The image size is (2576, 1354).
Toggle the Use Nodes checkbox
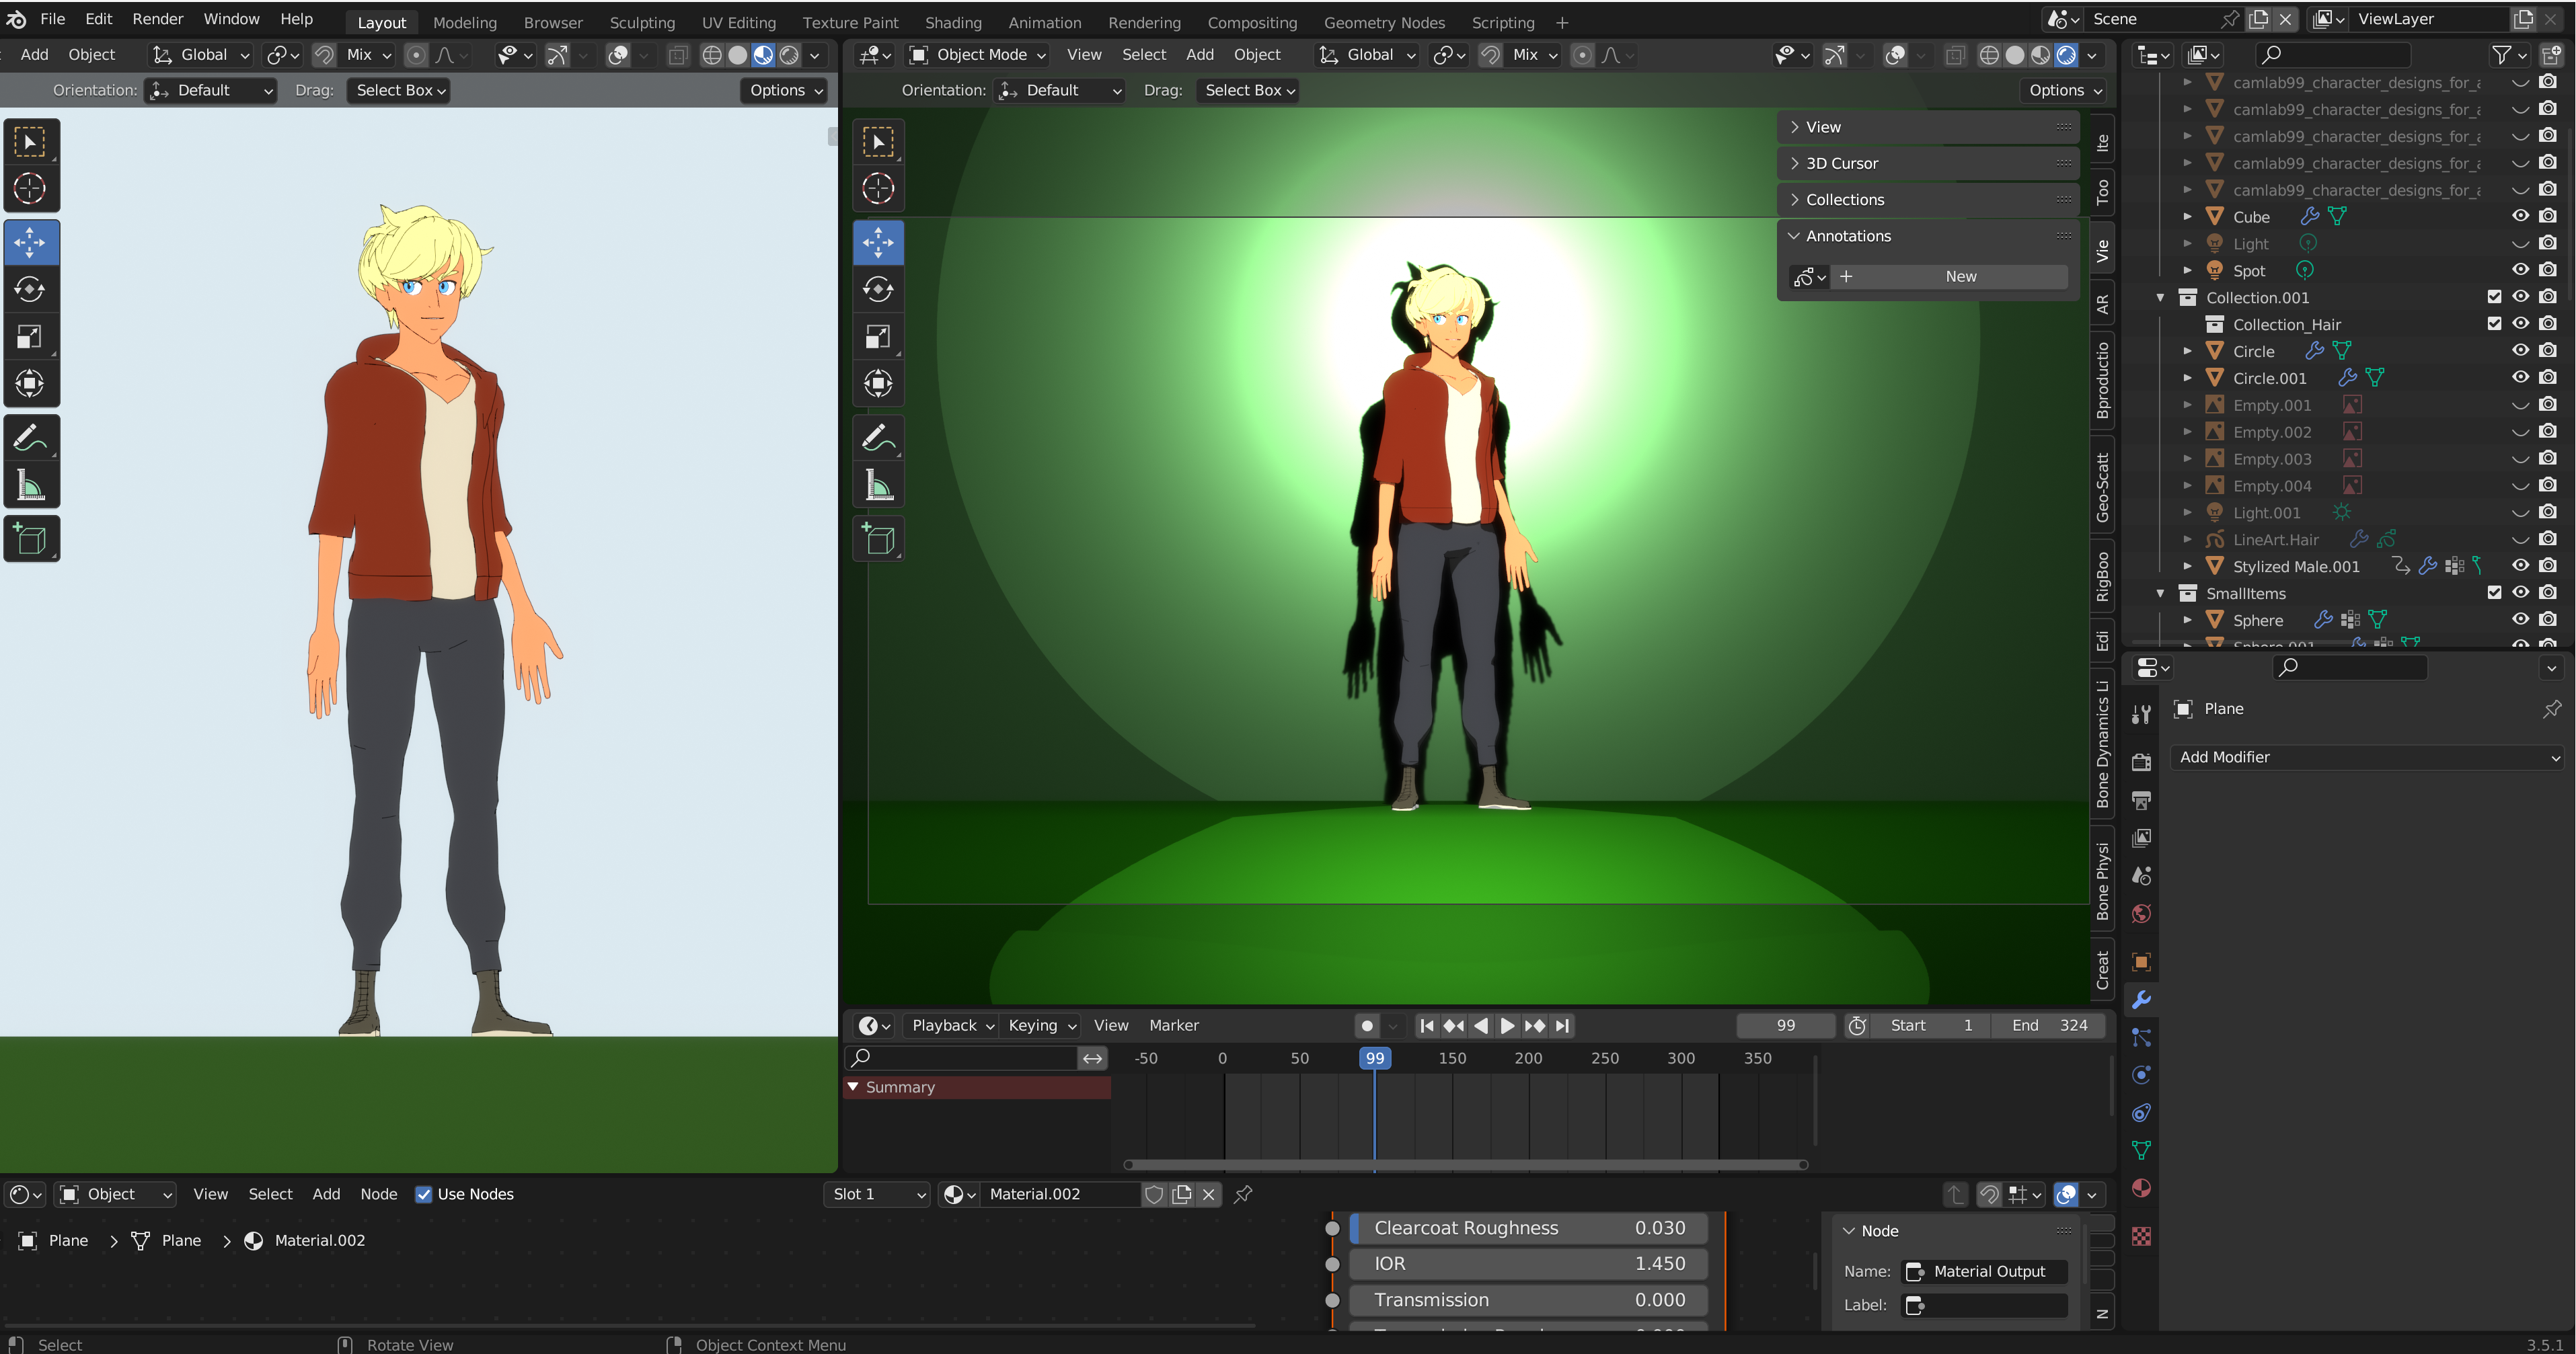pos(424,1194)
